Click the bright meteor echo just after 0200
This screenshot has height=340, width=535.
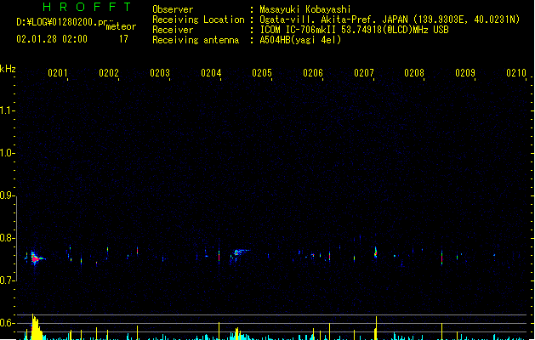click(x=36, y=258)
